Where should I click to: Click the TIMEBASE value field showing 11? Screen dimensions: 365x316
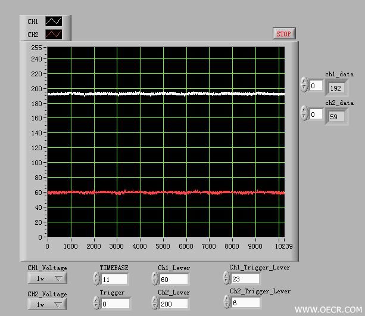pyautogui.click(x=114, y=279)
